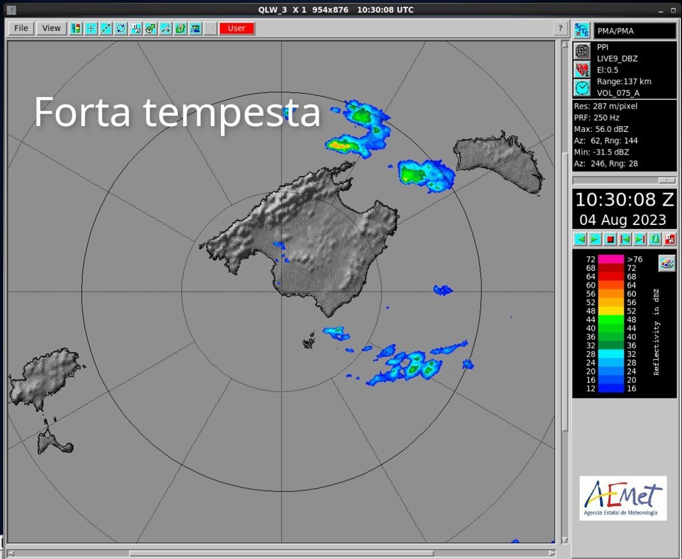Click the magenta >76 dBZ color swatch
The height and width of the screenshot is (559, 682).
click(x=611, y=259)
